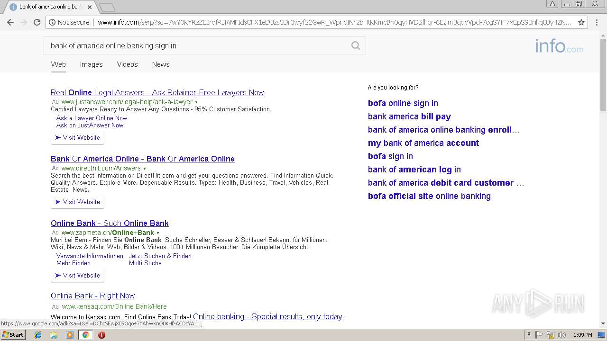Click Mehr Finden sitelink
Image resolution: width=607 pixels, height=341 pixels.
click(x=74, y=263)
